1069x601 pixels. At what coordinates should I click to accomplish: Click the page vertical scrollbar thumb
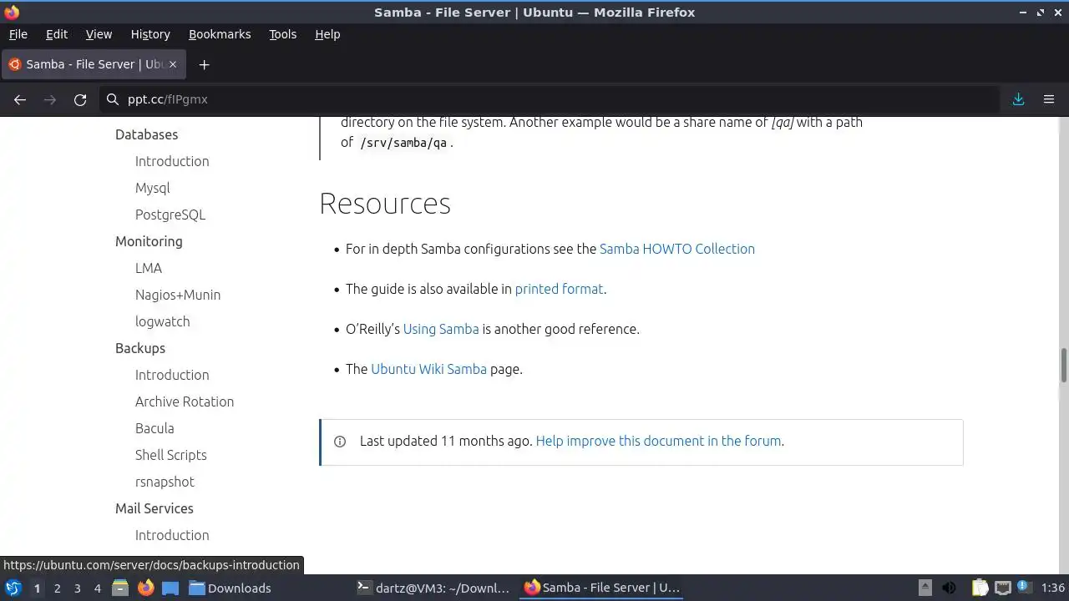click(x=1064, y=365)
